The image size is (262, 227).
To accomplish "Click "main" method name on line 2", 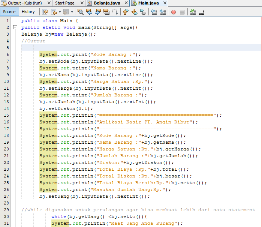I will click(84, 27).
